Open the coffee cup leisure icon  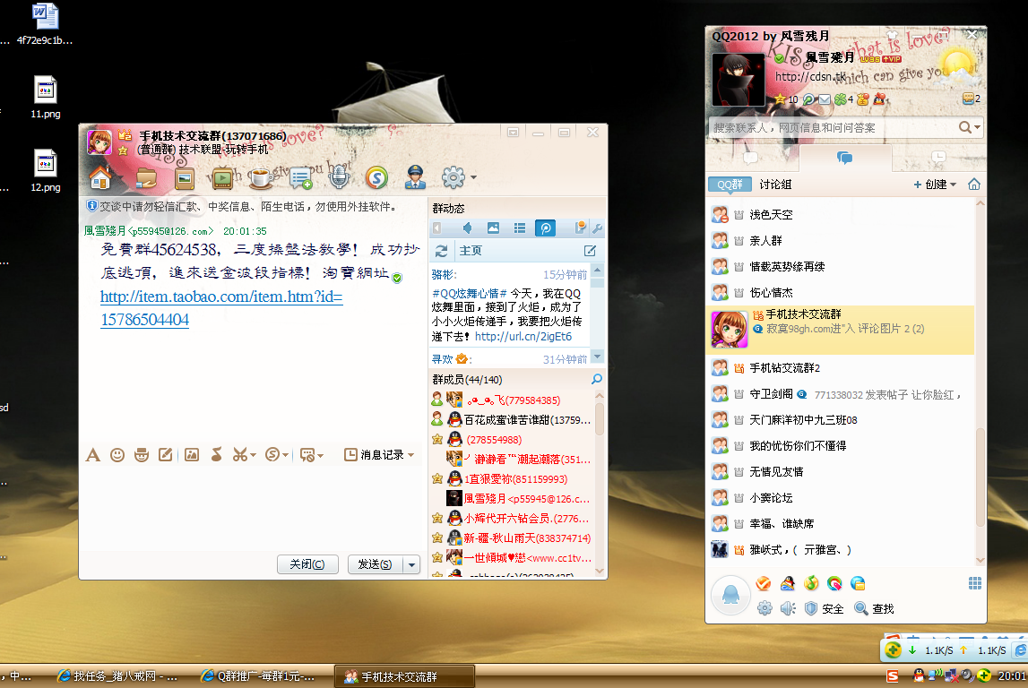coord(260,177)
